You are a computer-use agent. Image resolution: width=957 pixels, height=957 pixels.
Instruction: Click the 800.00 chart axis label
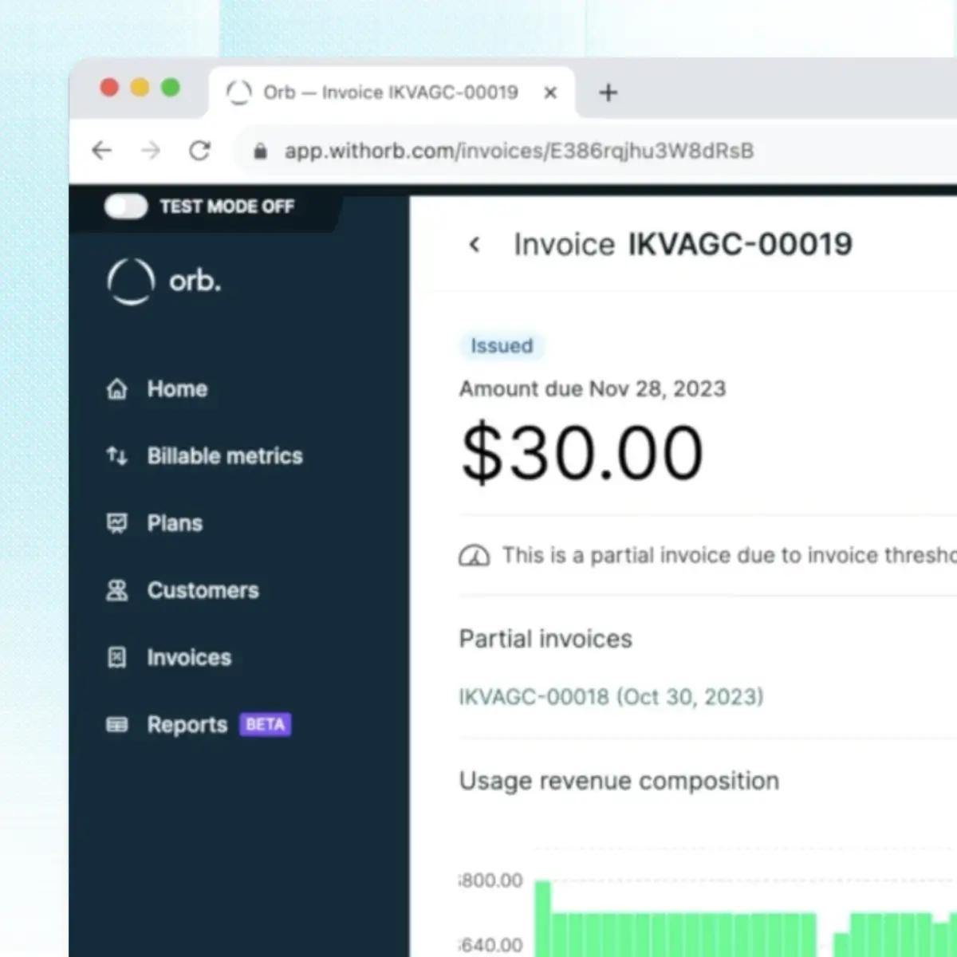click(x=491, y=880)
